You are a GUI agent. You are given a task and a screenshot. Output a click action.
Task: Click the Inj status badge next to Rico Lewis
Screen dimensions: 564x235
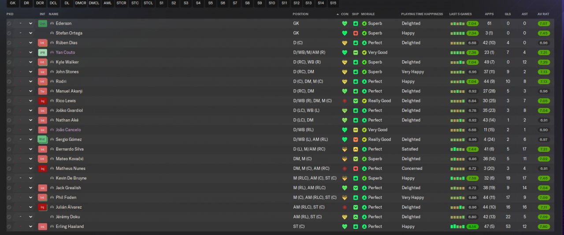[42, 101]
